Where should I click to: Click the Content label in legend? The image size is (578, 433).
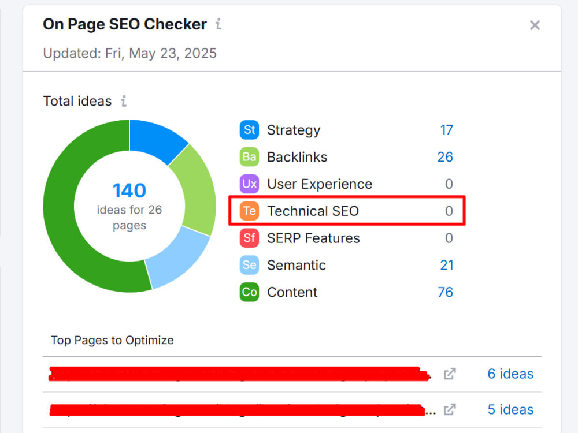[292, 292]
